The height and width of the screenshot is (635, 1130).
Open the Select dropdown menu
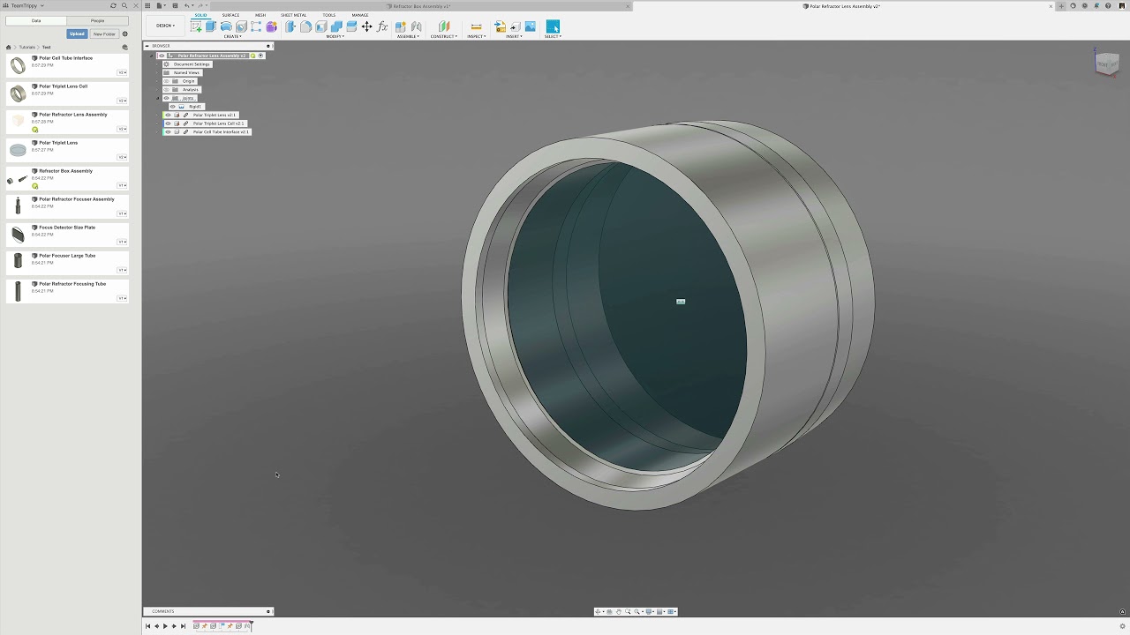click(x=553, y=36)
